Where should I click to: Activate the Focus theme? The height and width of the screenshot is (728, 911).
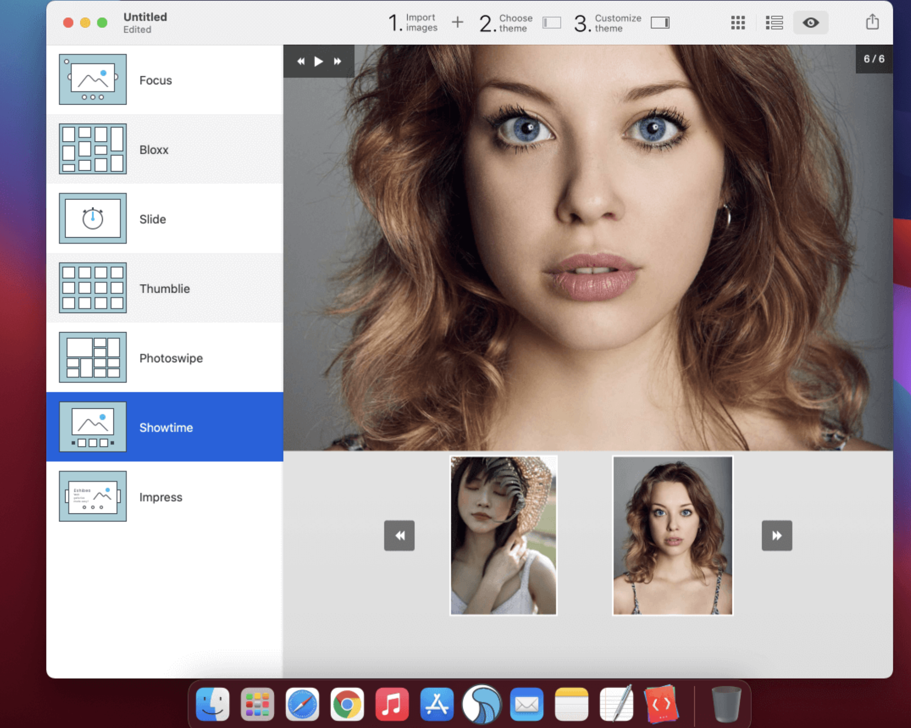click(155, 80)
